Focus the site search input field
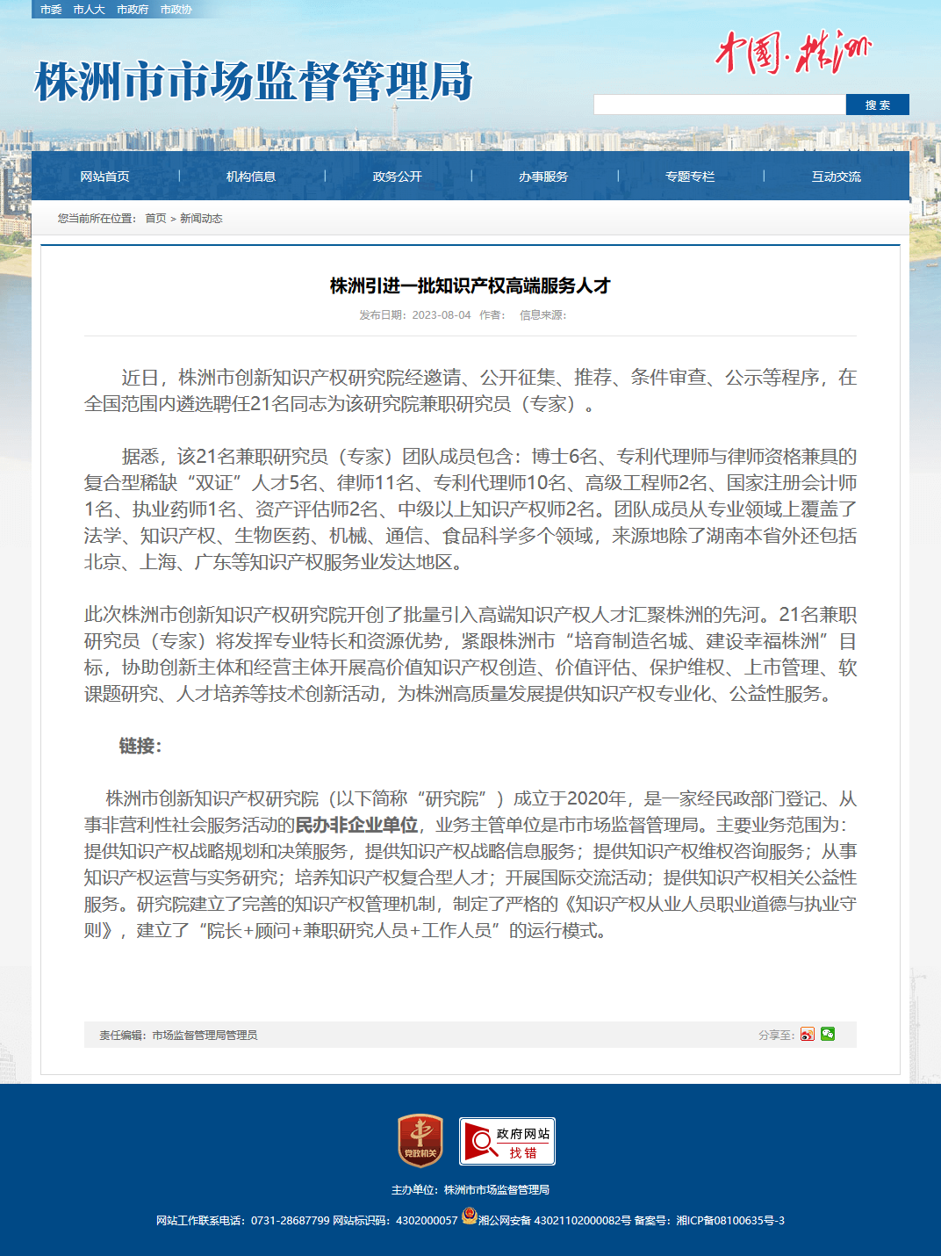 coord(720,105)
